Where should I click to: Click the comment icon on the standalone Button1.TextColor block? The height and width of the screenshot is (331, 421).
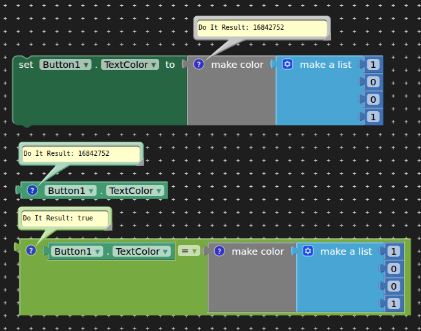click(x=33, y=190)
